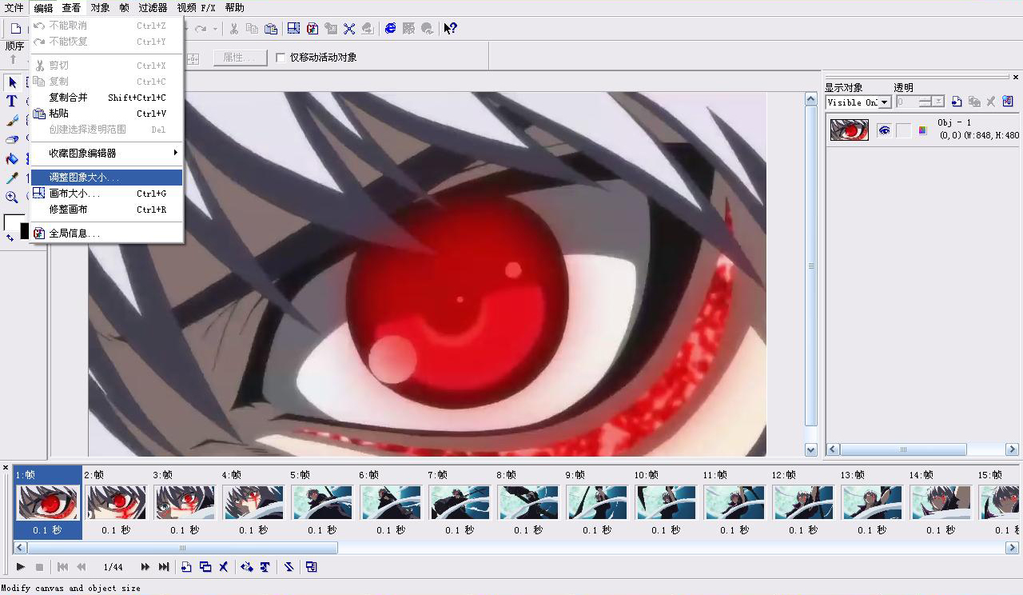The width and height of the screenshot is (1023, 595).
Task: Click the '1/44' frame counter
Action: pyautogui.click(x=113, y=567)
